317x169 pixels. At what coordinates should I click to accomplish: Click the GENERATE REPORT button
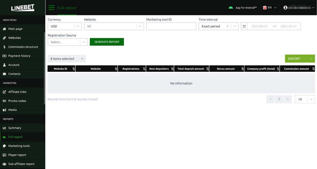[107, 42]
